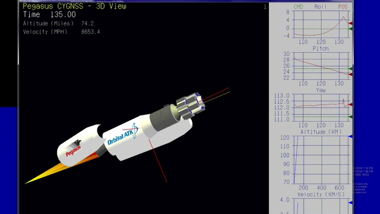The width and height of the screenshot is (380, 214).
Task: Click the "600" tick on Altitude chart axis
Action: tap(339, 188)
